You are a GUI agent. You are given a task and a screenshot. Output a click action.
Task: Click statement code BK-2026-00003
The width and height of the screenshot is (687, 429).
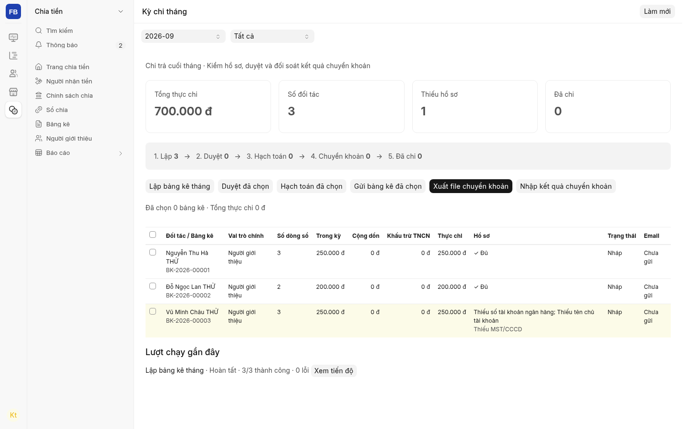(188, 321)
